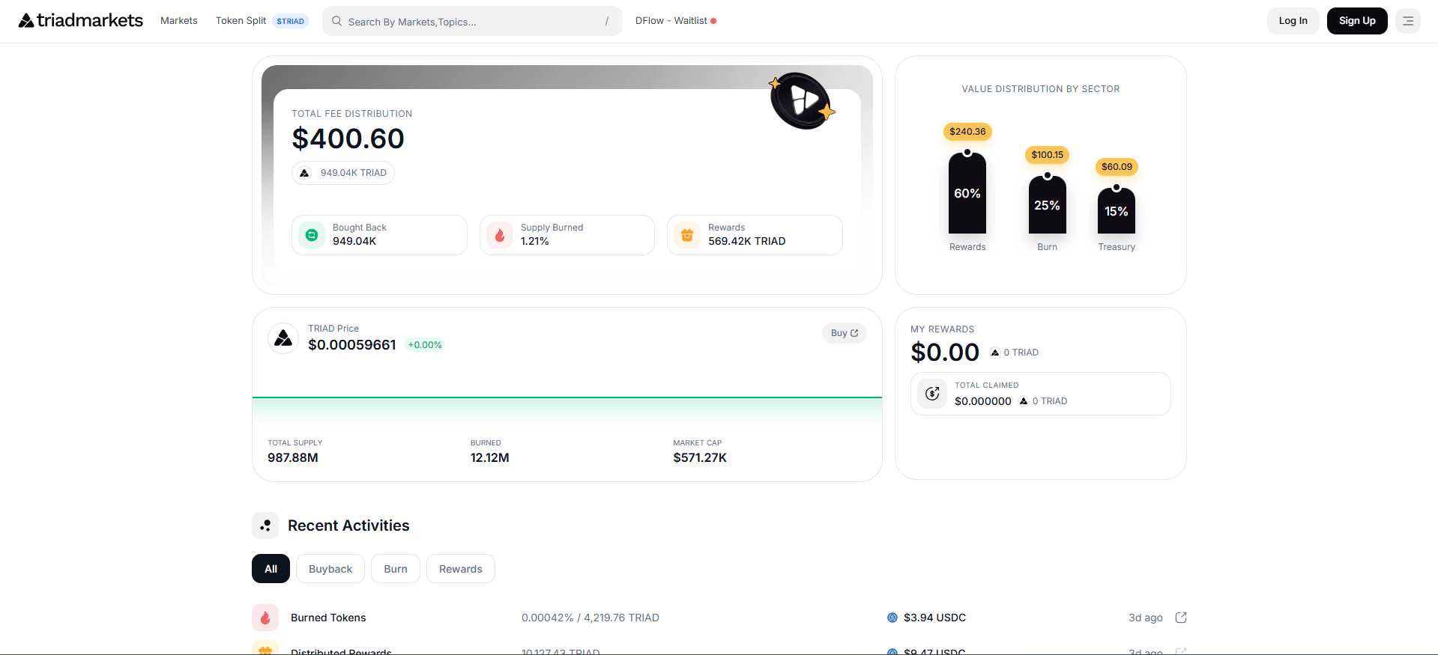This screenshot has height=655, width=1438.
Task: Click the Recent Activities dots icon
Action: 265,526
